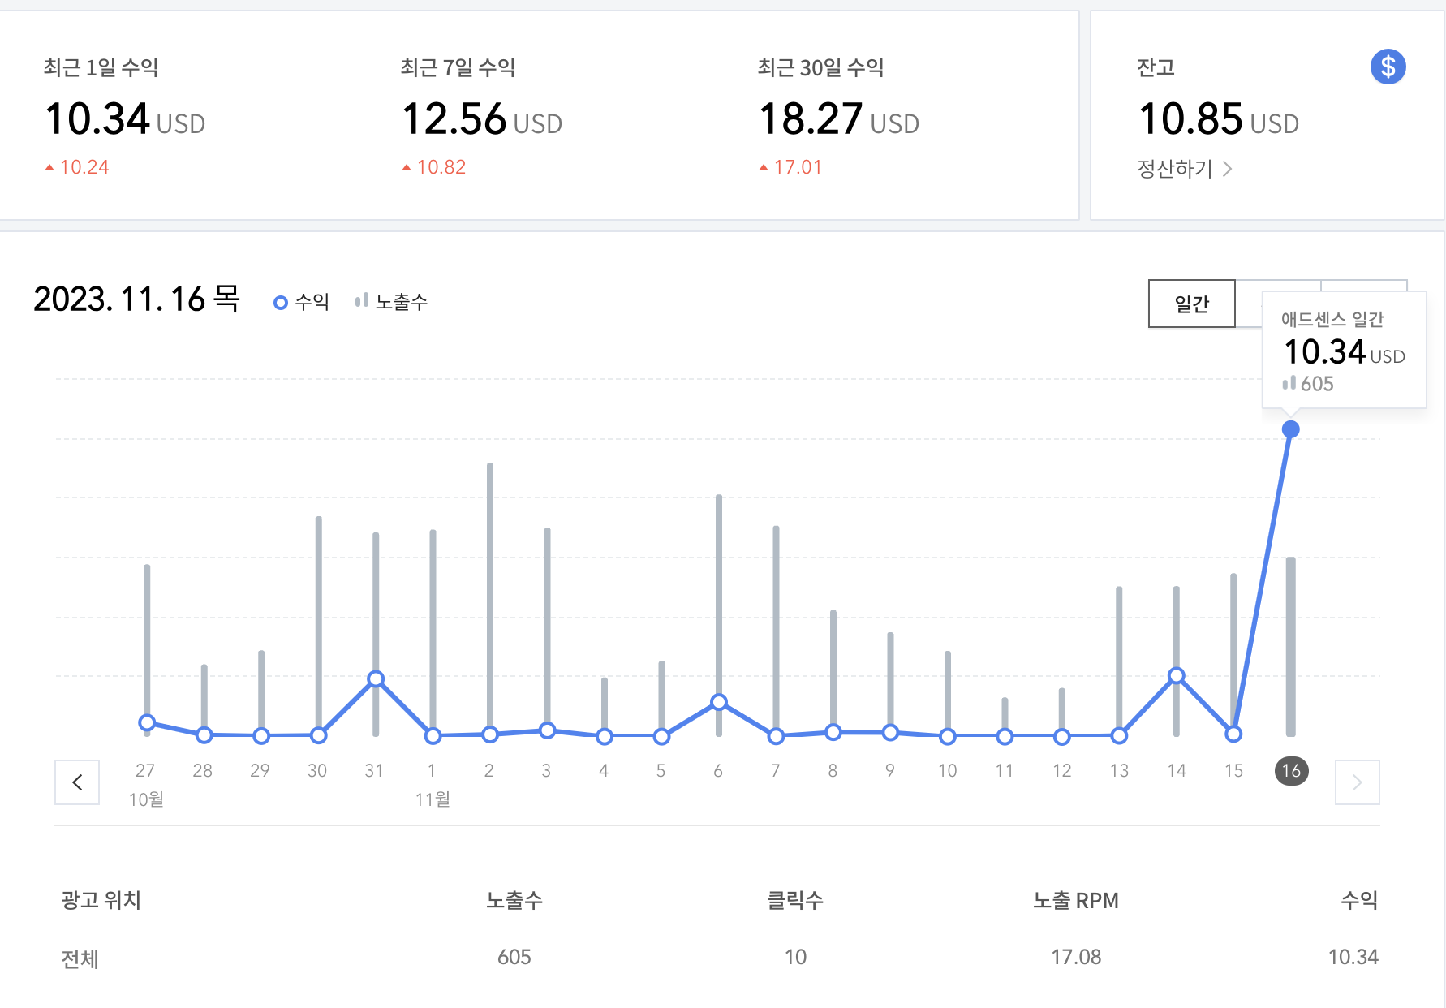Click the blue dollar coin icon
The image size is (1446, 1008).
coord(1388,67)
